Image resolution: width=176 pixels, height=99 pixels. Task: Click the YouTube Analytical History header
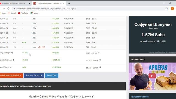[x=26, y=86]
